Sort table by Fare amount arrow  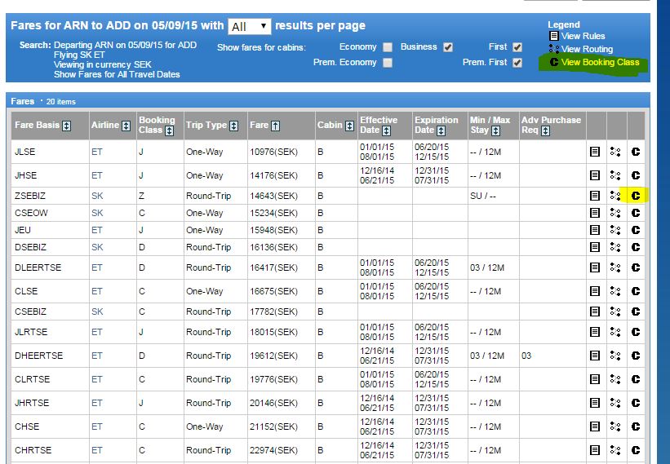click(275, 126)
